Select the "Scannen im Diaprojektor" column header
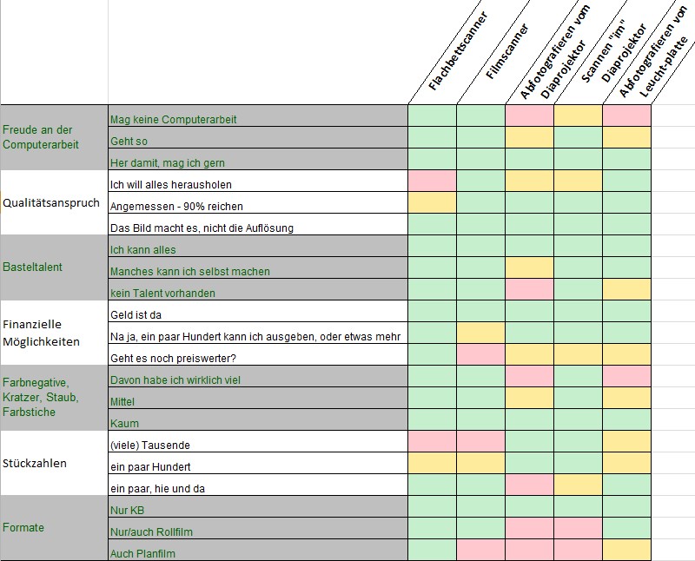695x561 pixels. [610, 53]
